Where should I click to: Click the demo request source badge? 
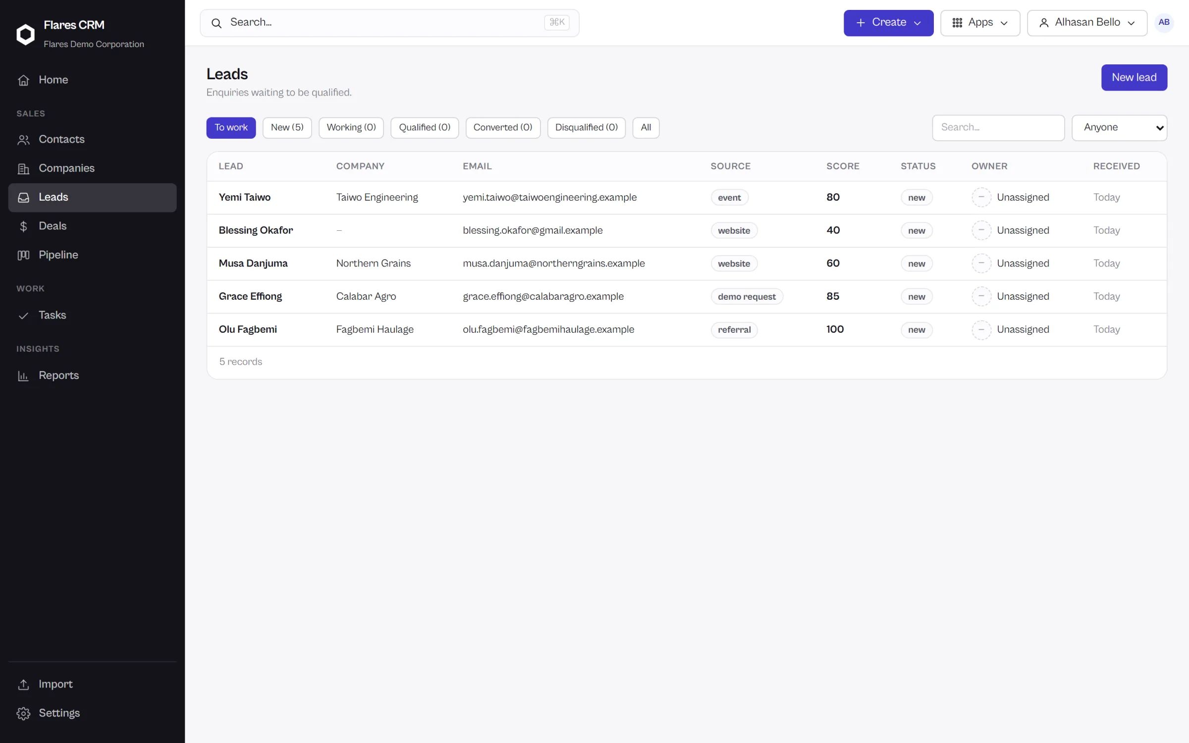point(747,297)
